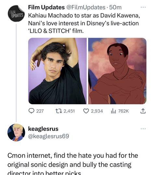The height and width of the screenshot is (175, 154).
Task: Open three-dot menu on Film Updates tweet
Action: click(x=143, y=7)
